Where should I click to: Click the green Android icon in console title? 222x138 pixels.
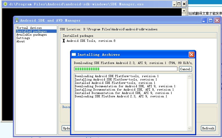point(5,4)
